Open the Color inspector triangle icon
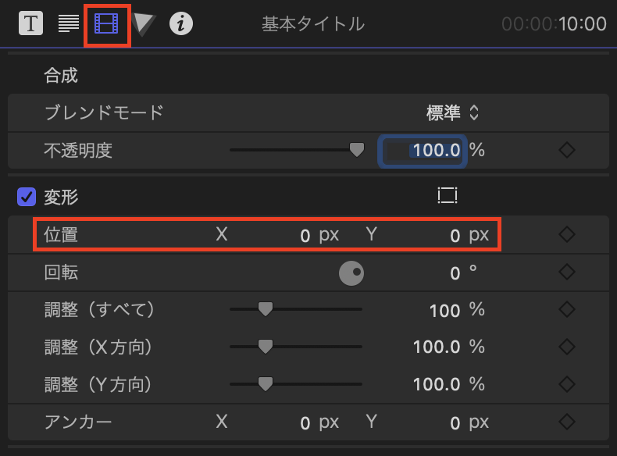617x456 pixels. [x=143, y=24]
